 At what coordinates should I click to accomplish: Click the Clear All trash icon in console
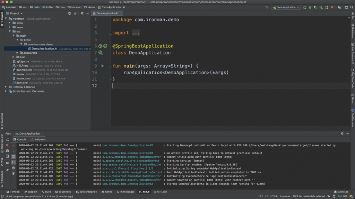14,173
